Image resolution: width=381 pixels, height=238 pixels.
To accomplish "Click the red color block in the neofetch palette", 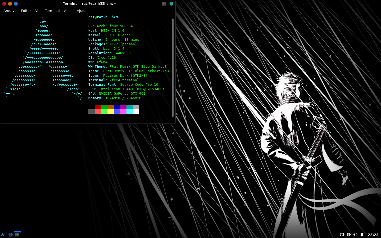I will pyautogui.click(x=98, y=107).
